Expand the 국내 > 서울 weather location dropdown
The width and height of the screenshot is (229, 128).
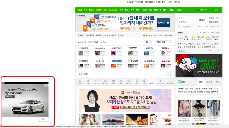[216, 33]
